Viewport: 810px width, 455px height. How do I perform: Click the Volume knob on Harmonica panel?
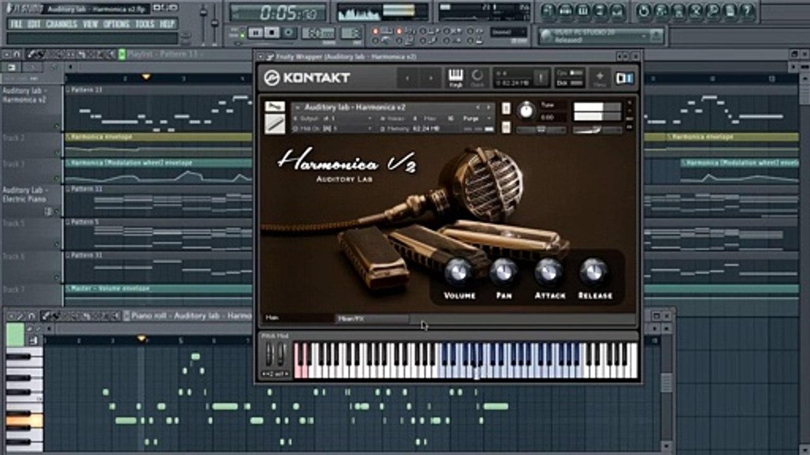point(459,272)
